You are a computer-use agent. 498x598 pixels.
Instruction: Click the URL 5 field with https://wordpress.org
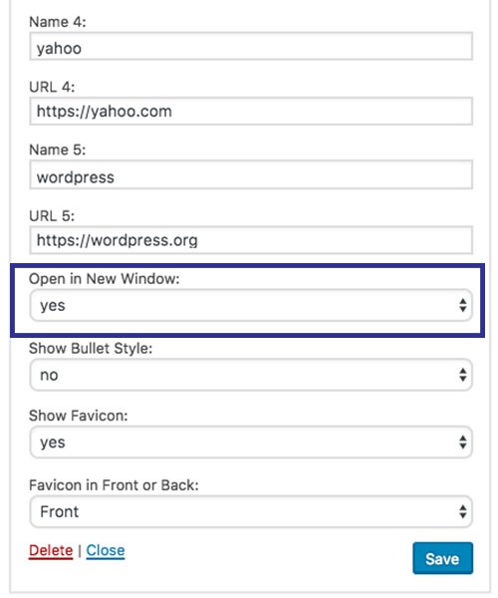tap(251, 240)
